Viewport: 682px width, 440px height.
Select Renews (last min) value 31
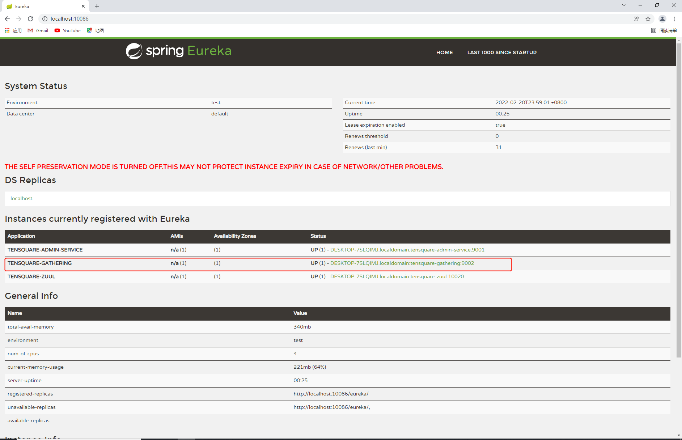(x=498, y=147)
